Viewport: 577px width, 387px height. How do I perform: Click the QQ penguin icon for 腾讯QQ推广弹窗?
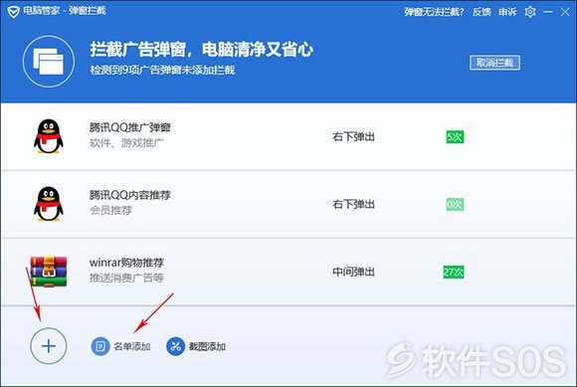[49, 136]
